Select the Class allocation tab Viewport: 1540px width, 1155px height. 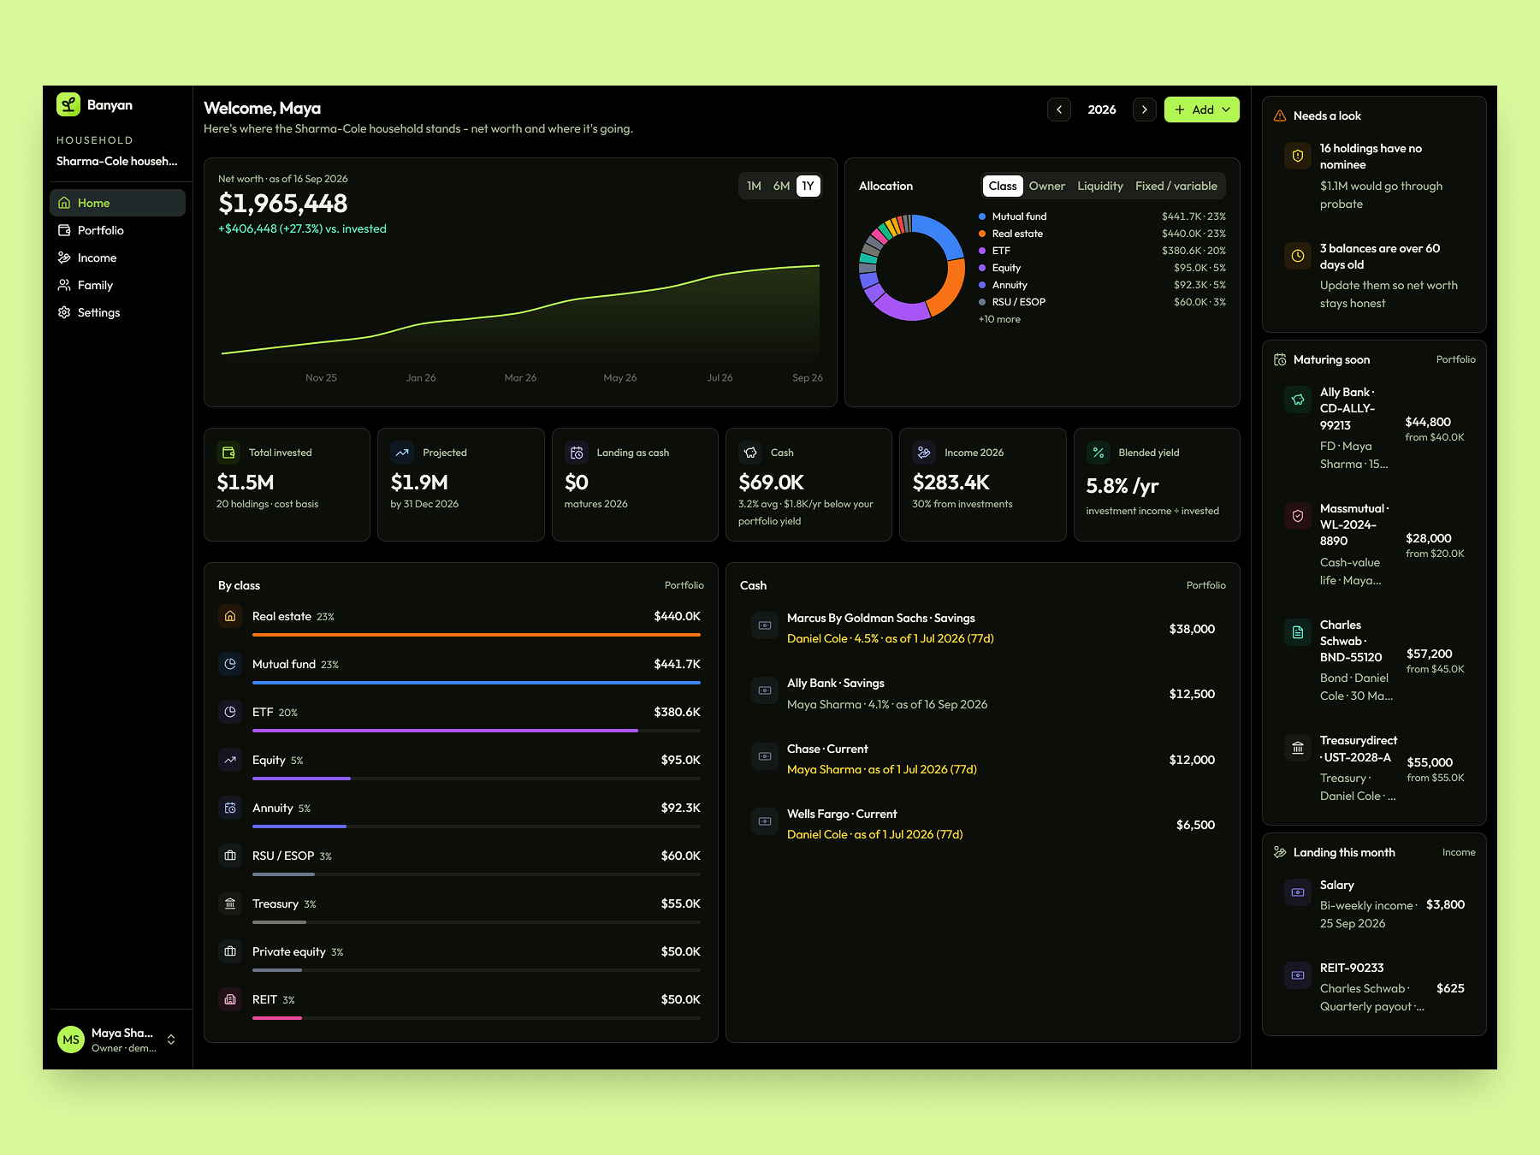(x=1003, y=186)
